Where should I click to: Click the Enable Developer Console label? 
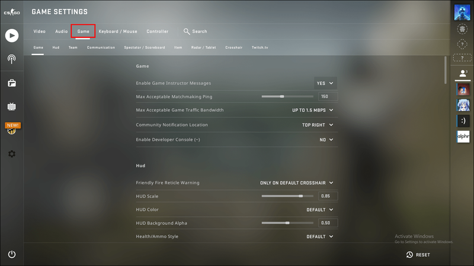[168, 140]
